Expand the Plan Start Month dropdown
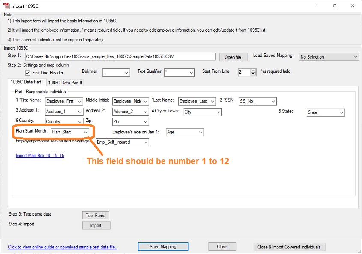Image resolution: width=362 pixels, height=254 pixels. [70, 133]
